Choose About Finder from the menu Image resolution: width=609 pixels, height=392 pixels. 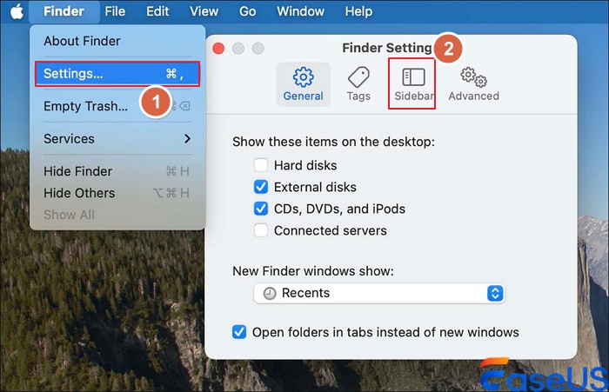(x=117, y=41)
